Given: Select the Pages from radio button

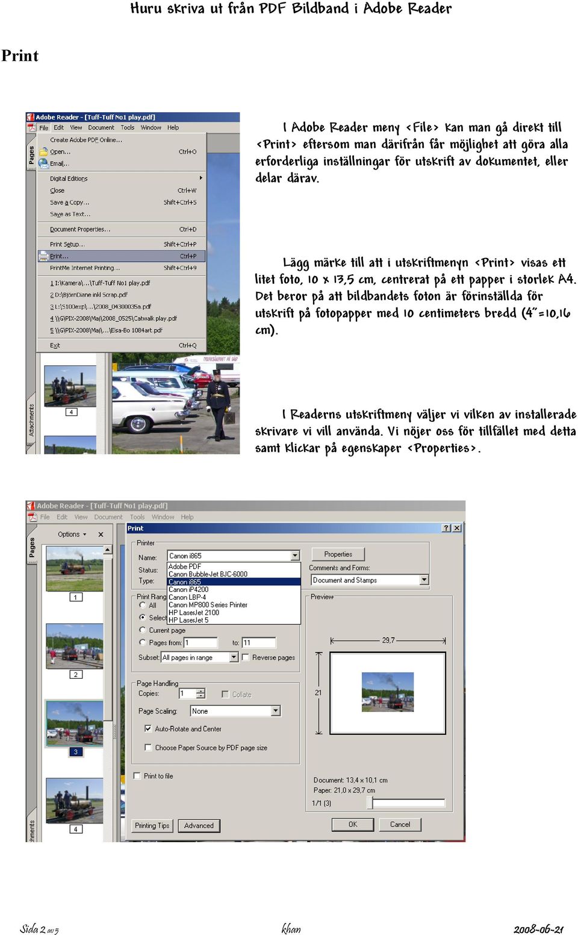Looking at the screenshot, I should point(143,643).
